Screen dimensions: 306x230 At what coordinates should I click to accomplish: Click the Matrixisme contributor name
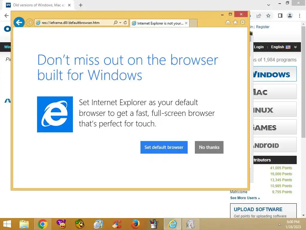coord(238,192)
